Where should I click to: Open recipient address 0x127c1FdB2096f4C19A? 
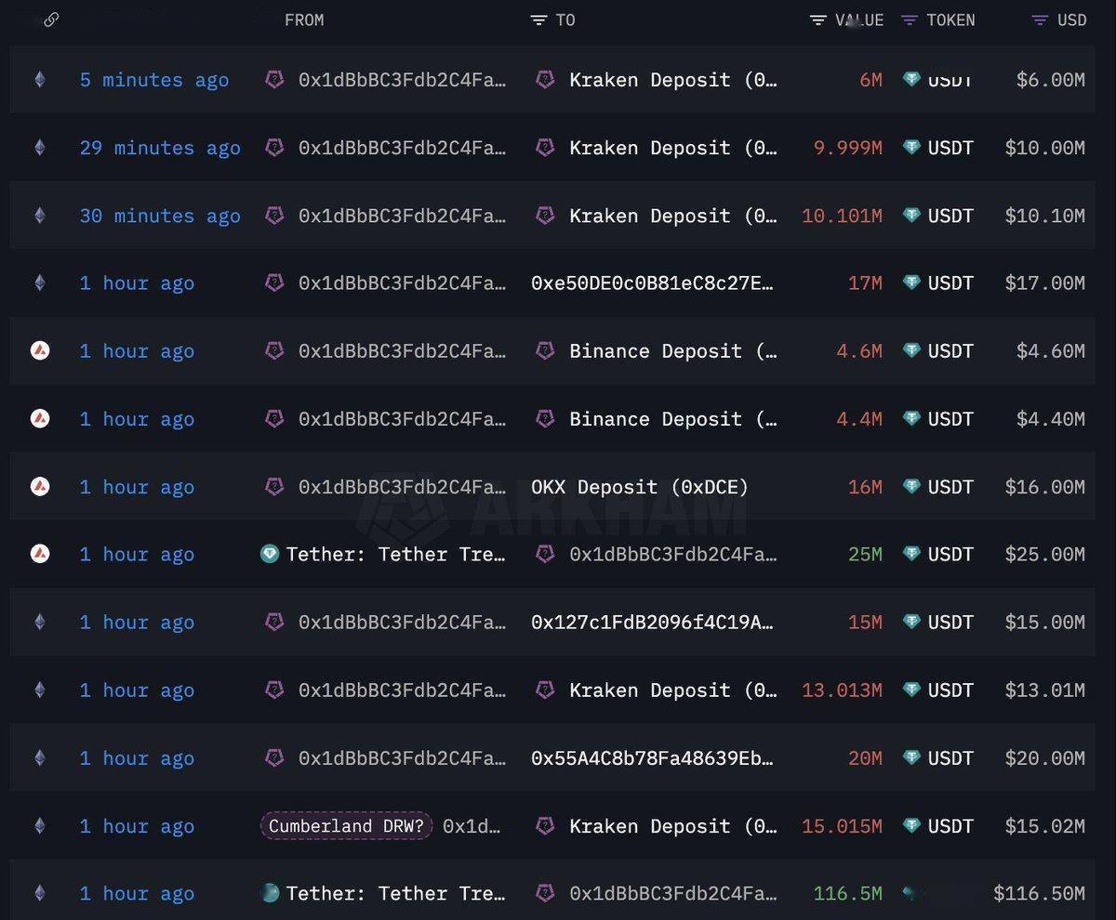tap(653, 622)
